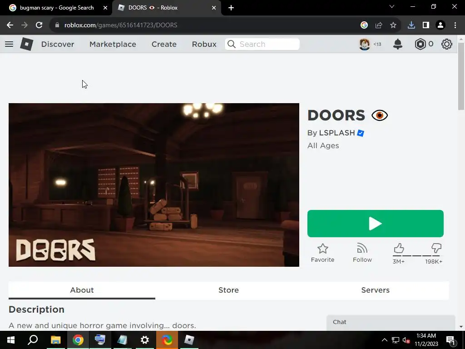Switch to Chrome in the taskbar

click(78, 340)
